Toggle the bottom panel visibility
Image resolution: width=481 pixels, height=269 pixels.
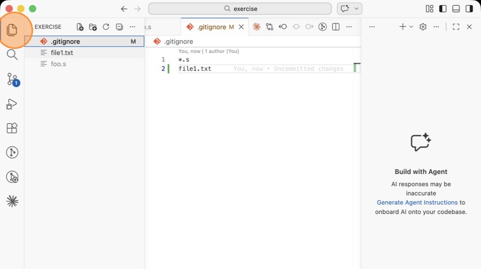tap(456, 9)
